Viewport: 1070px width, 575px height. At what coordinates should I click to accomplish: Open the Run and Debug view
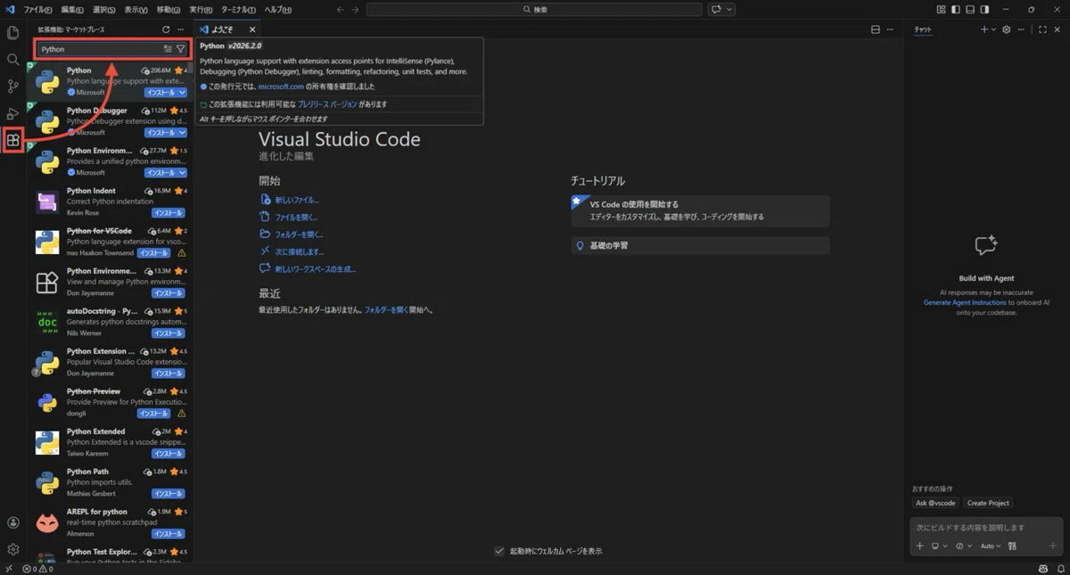(12, 113)
